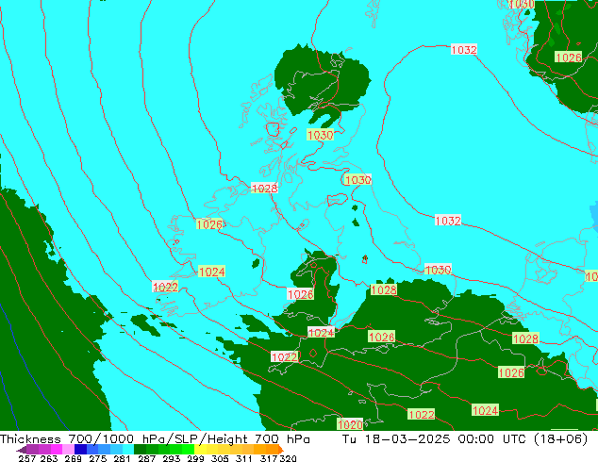Click the '1024' label over southwest Ireland
Viewport: 598px width, 462px height.
click(x=211, y=272)
